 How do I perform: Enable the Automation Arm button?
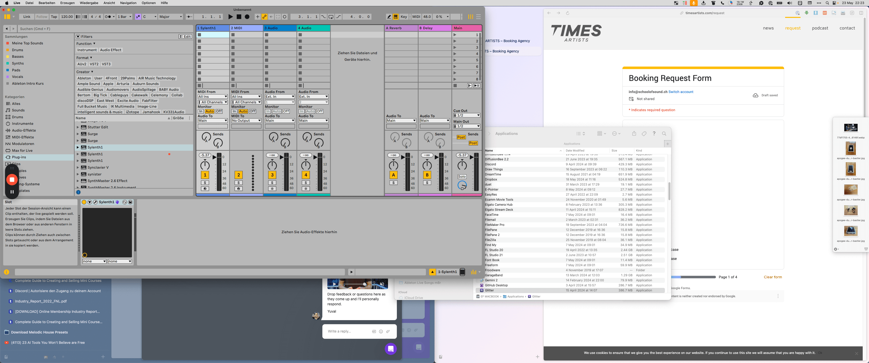[x=264, y=16]
